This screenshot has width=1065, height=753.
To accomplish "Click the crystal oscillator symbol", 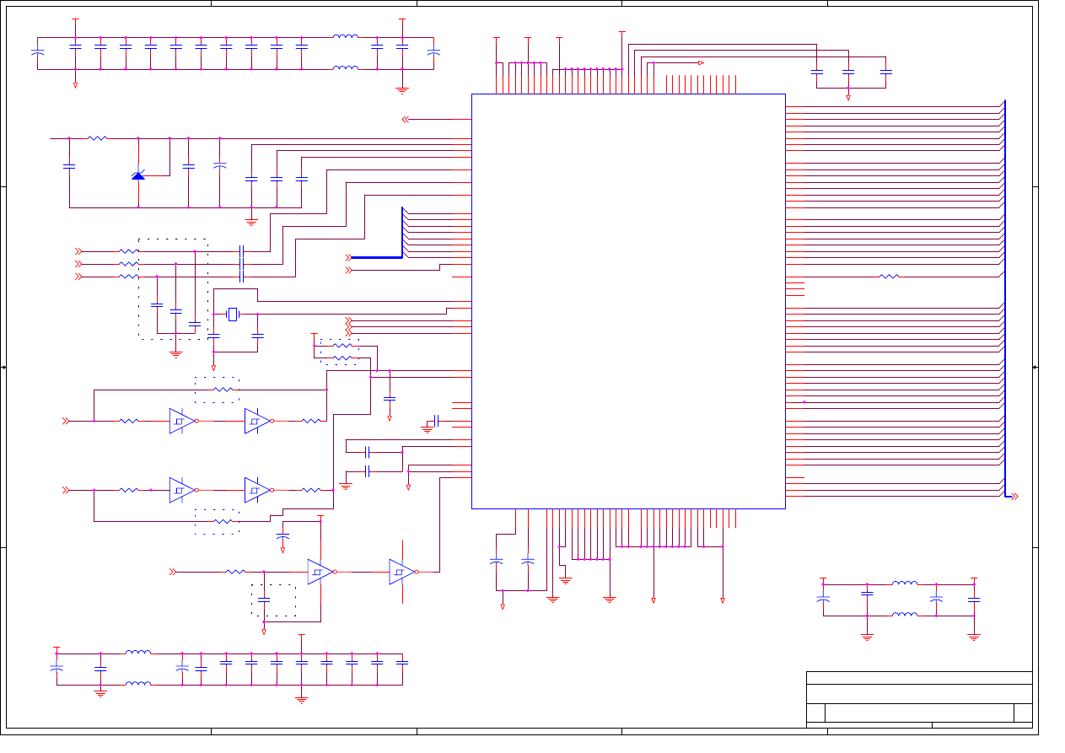I will tap(233, 315).
